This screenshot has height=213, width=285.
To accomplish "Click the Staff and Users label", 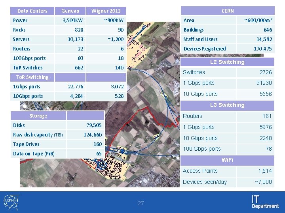I will coord(200,39).
